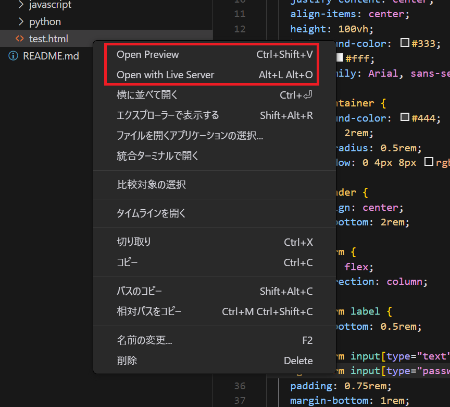Click the '0.5rem;' radius value
Image resolution: width=450 pixels, height=407 pixels.
pos(401,148)
